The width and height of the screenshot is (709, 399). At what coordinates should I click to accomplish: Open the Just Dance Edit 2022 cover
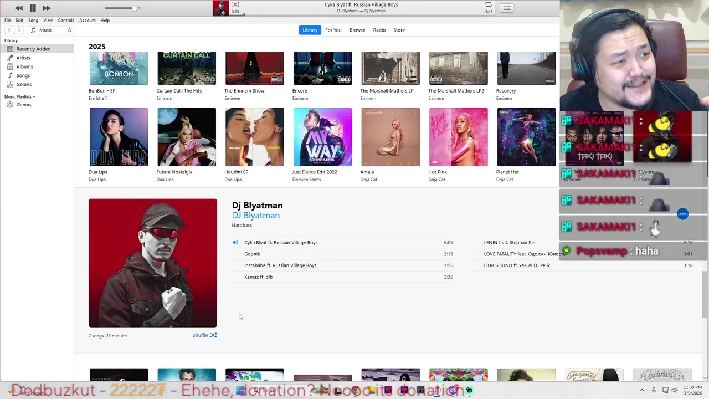(x=322, y=137)
